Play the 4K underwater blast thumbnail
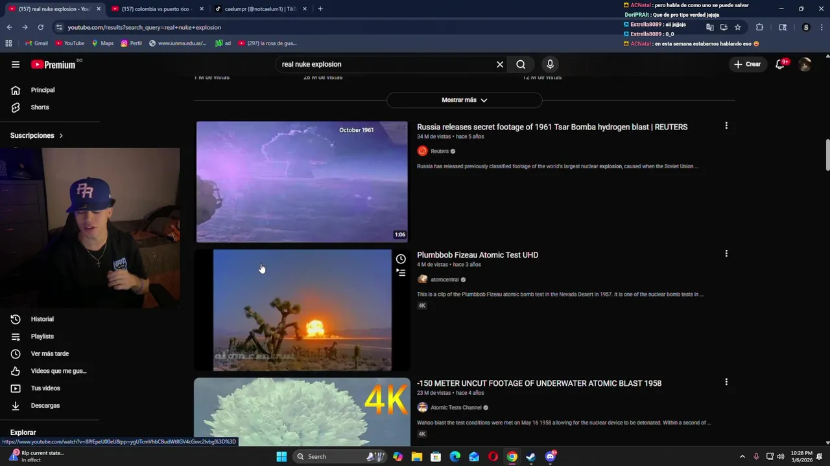 point(302,412)
